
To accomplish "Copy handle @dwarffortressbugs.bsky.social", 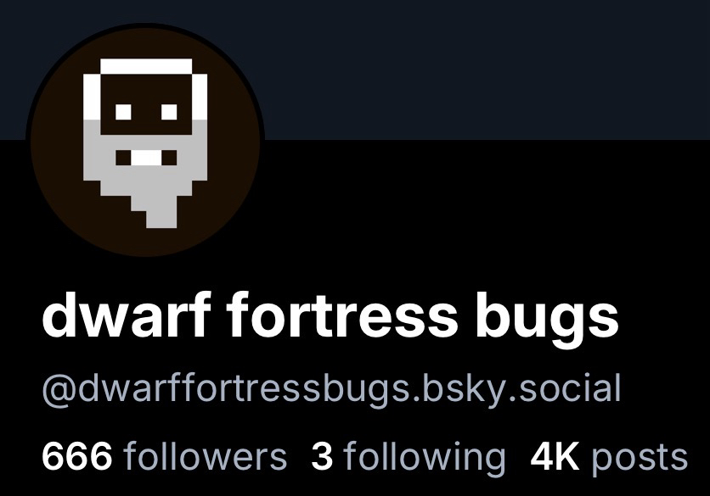I will [x=331, y=388].
